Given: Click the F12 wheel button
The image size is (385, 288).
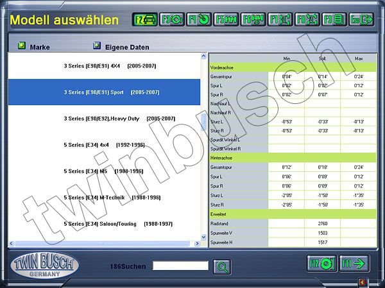Looking at the screenshot, I should pyautogui.click(x=322, y=264).
